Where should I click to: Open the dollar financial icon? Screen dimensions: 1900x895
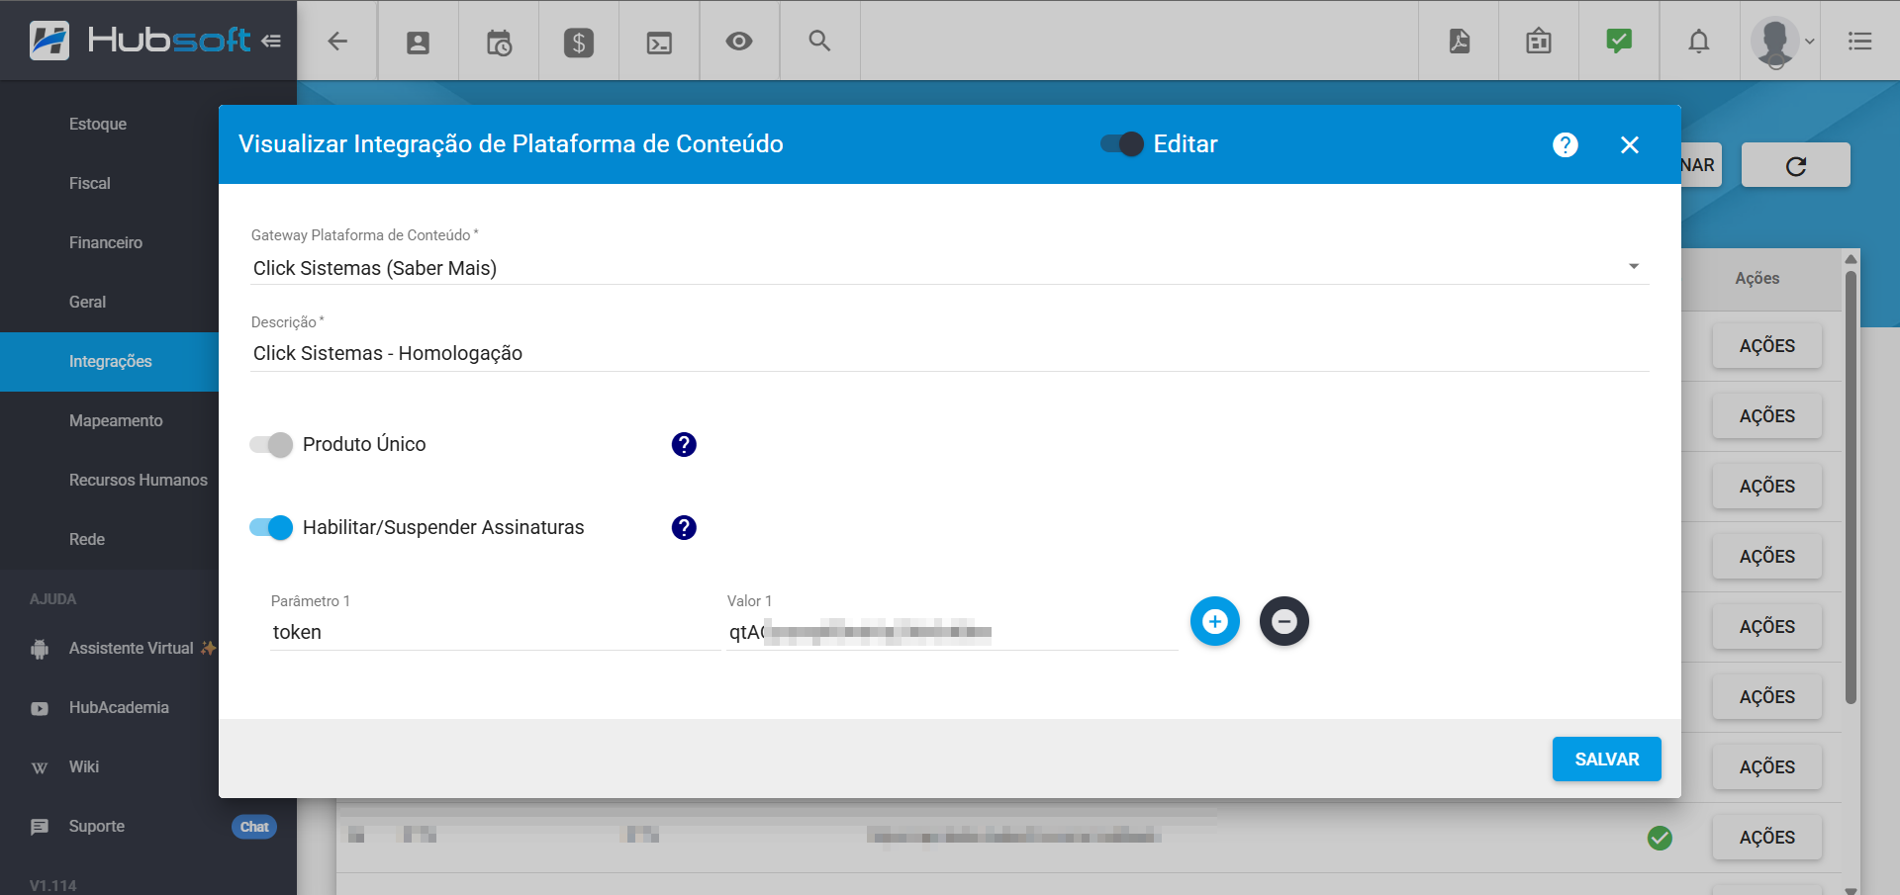coord(579,42)
